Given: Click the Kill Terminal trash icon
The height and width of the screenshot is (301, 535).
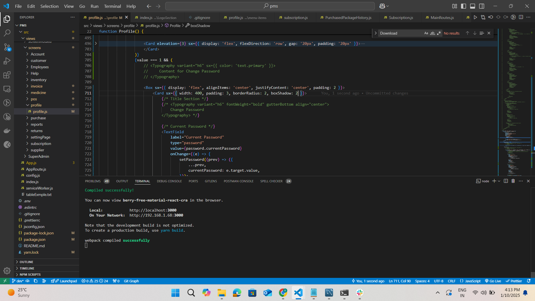Looking at the screenshot, I should click(513, 181).
